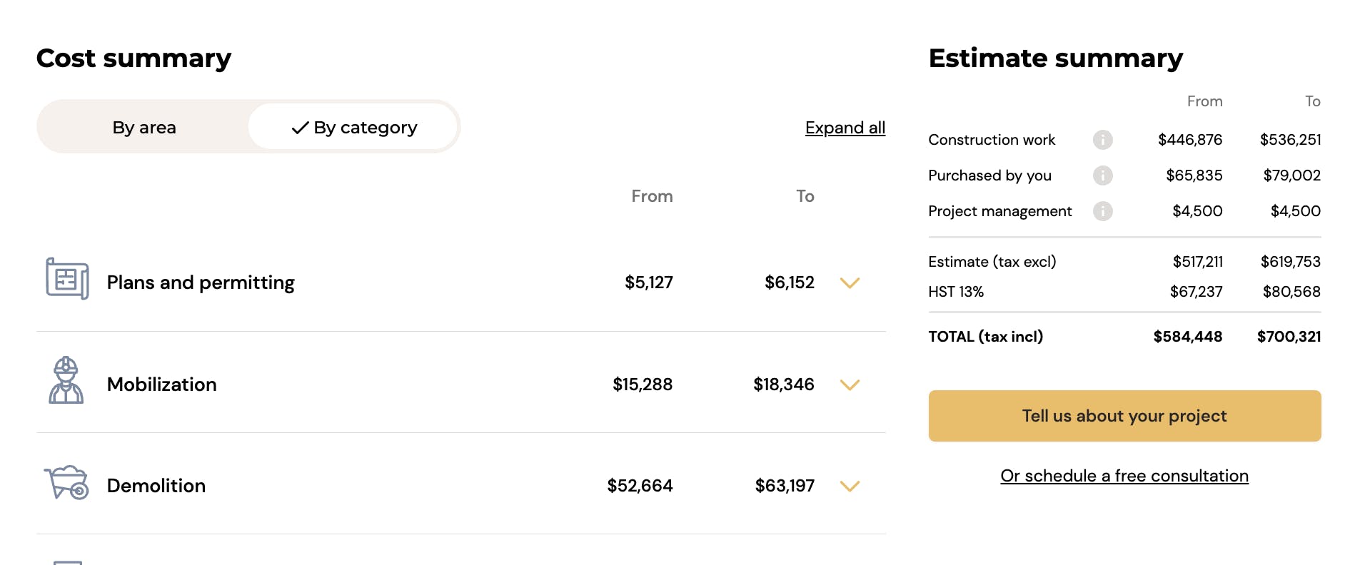The image size is (1355, 565).
Task: Click the Demolition wheelbarrow icon
Action: pyautogui.click(x=66, y=482)
